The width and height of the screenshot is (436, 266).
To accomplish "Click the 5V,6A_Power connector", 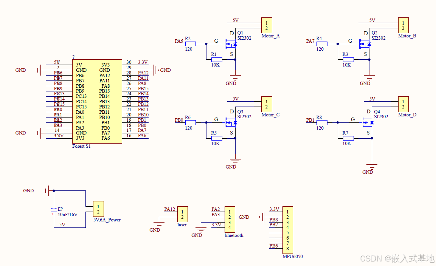I will coord(98,209).
